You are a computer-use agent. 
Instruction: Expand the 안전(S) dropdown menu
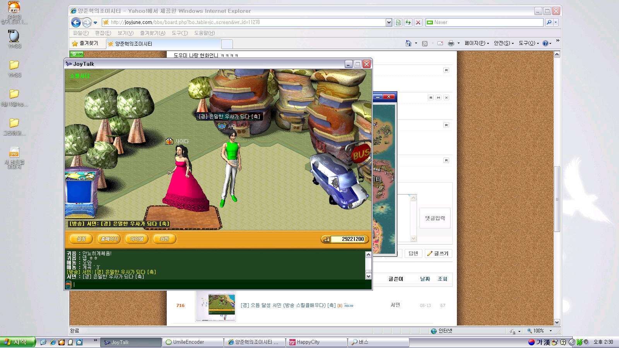click(x=504, y=43)
